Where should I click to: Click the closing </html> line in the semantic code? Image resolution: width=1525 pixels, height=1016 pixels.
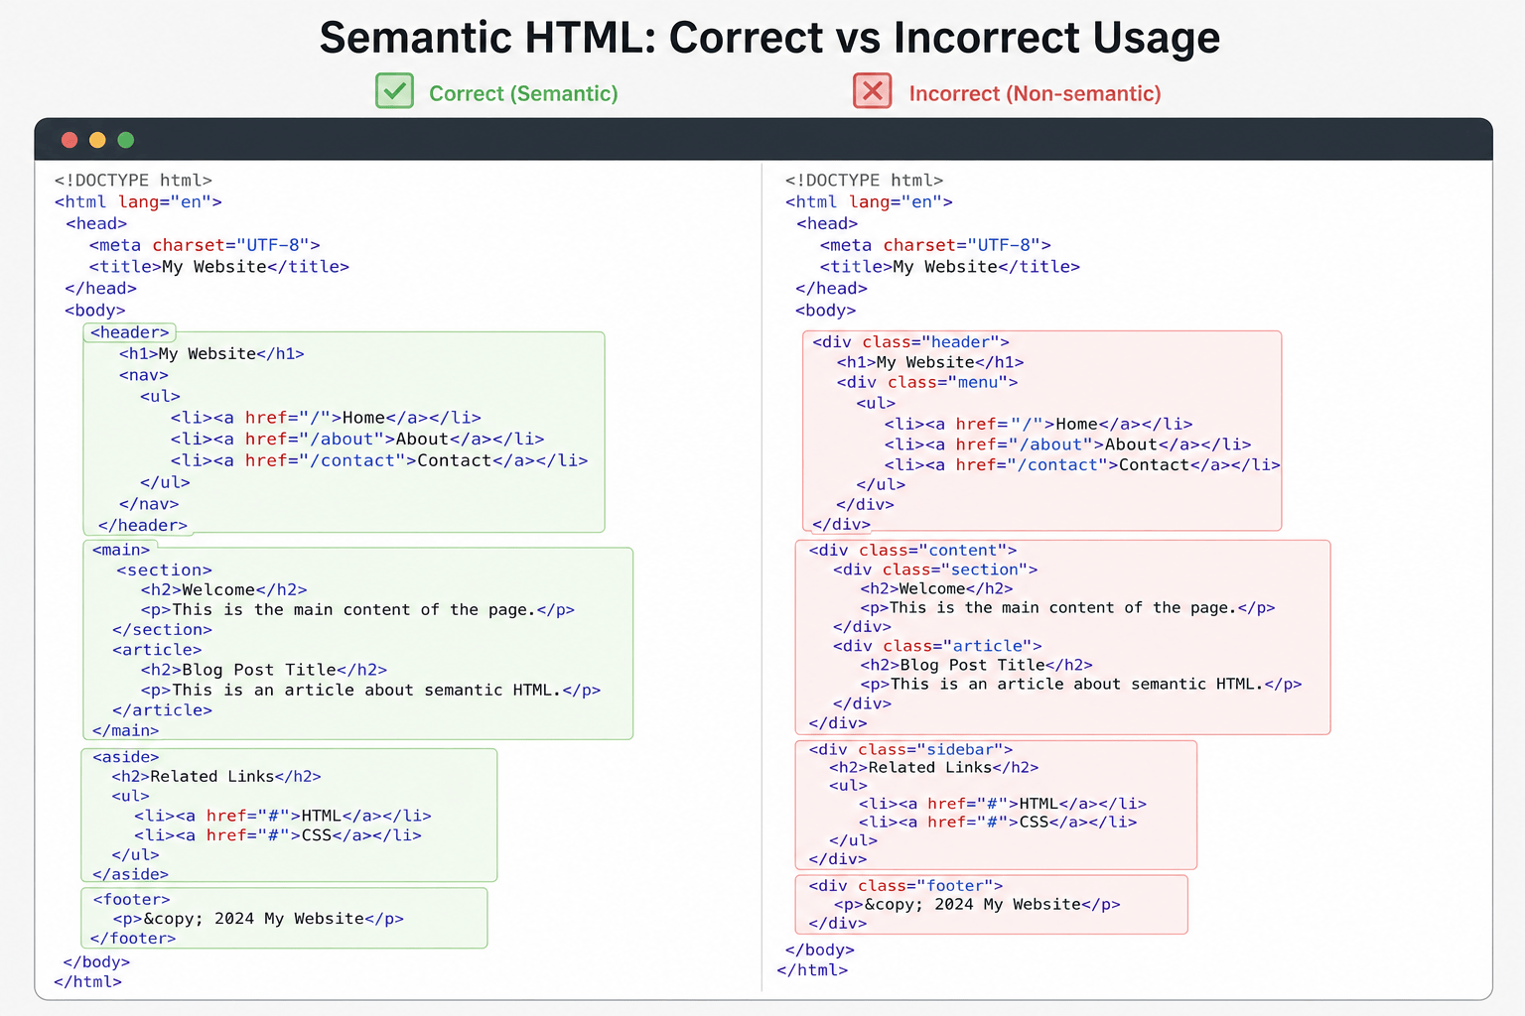pyautogui.click(x=87, y=981)
